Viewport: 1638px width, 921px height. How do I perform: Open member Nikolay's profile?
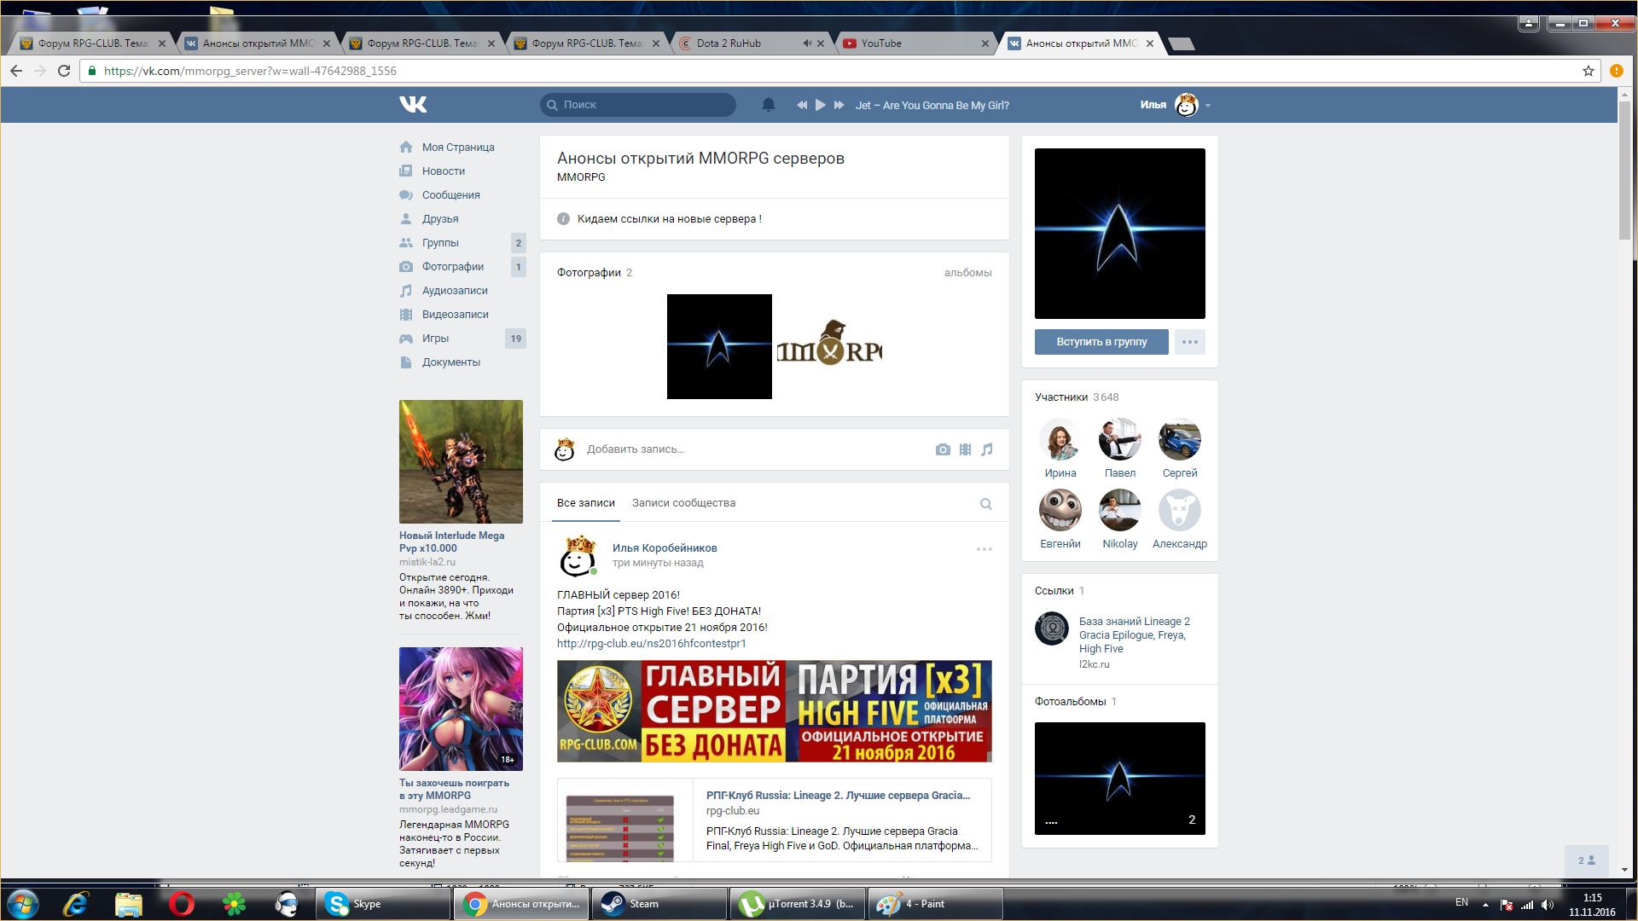[1119, 519]
